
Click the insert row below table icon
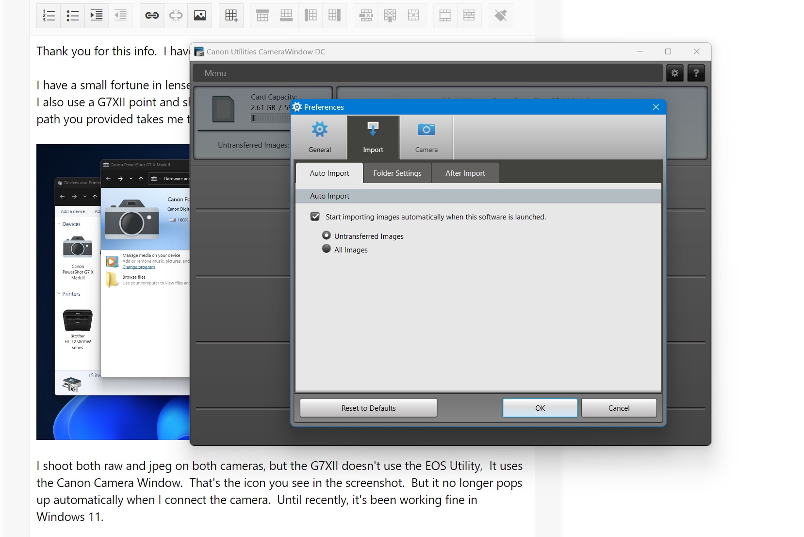pyautogui.click(x=286, y=16)
